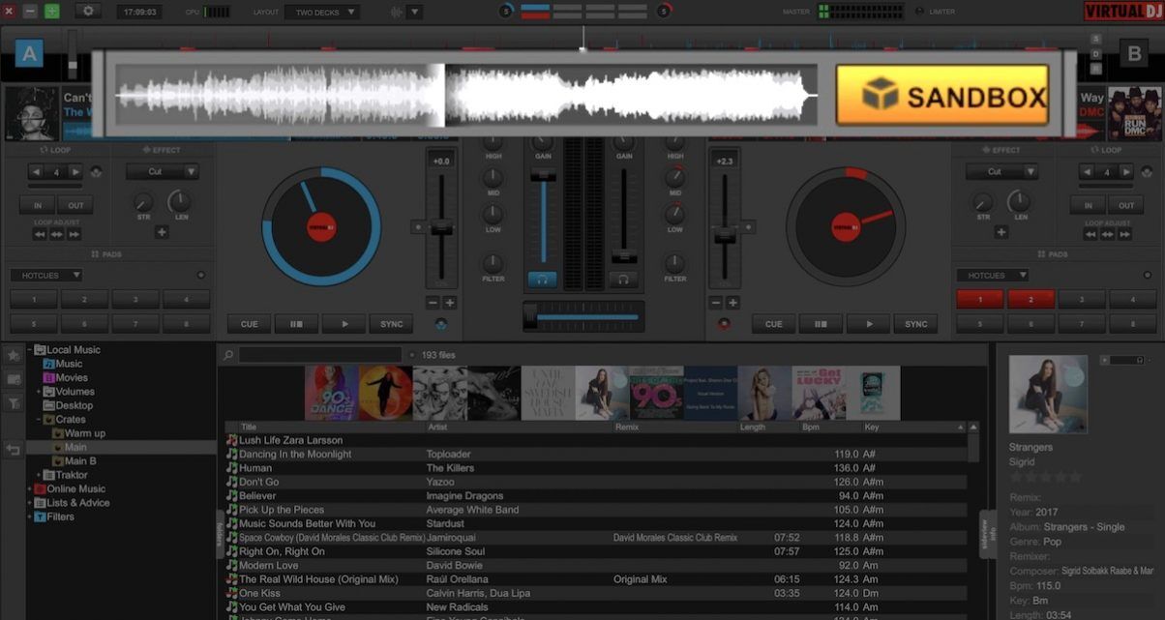The height and width of the screenshot is (620, 1165).
Task: Set loop OUT point on left deck
Action: (75, 205)
